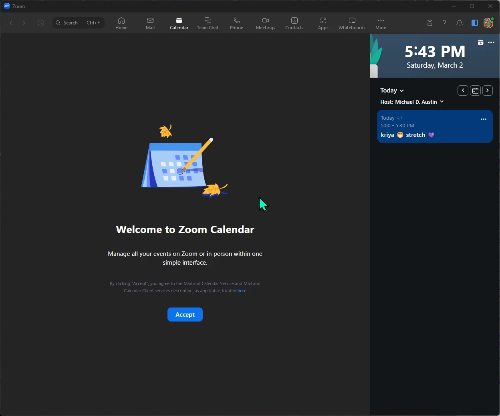Close the Zoom window
This screenshot has height=416, width=500.
click(490, 6)
